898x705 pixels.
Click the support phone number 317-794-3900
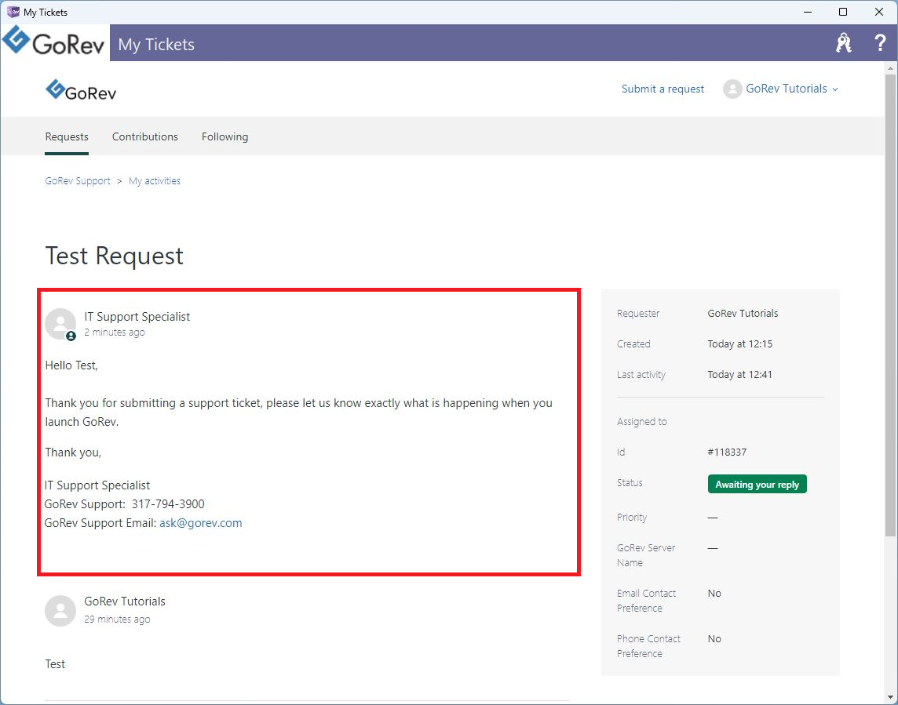pyautogui.click(x=168, y=504)
